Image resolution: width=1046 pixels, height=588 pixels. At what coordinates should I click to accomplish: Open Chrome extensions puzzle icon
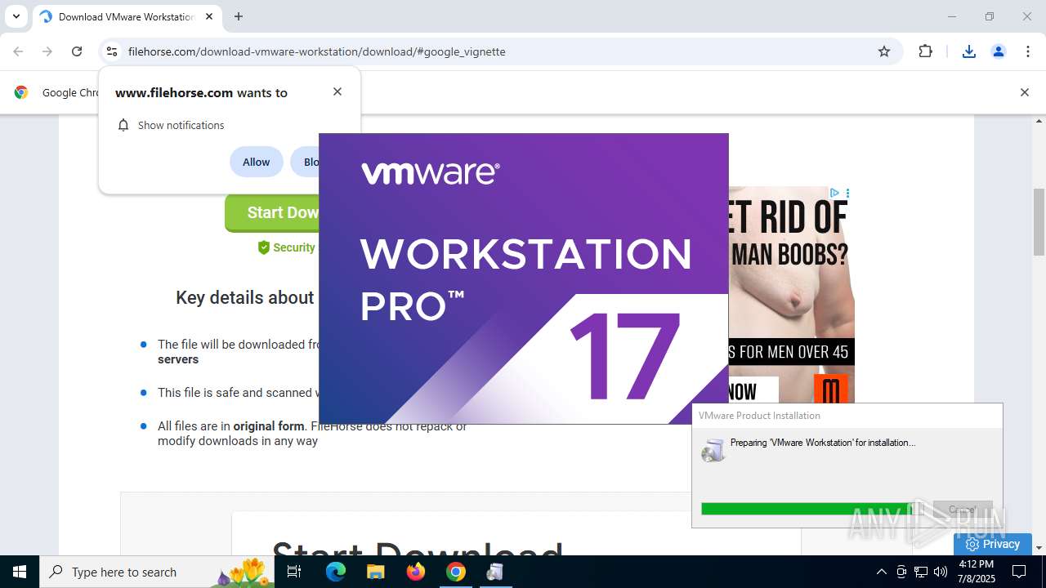(925, 51)
